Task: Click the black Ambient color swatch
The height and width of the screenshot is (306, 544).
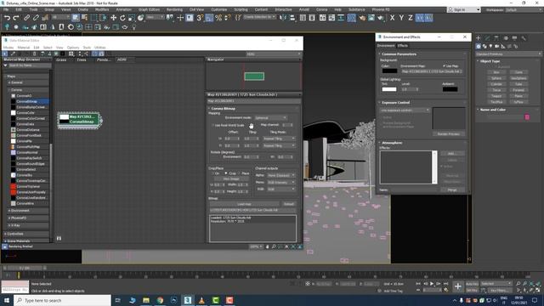Action: tap(450, 89)
